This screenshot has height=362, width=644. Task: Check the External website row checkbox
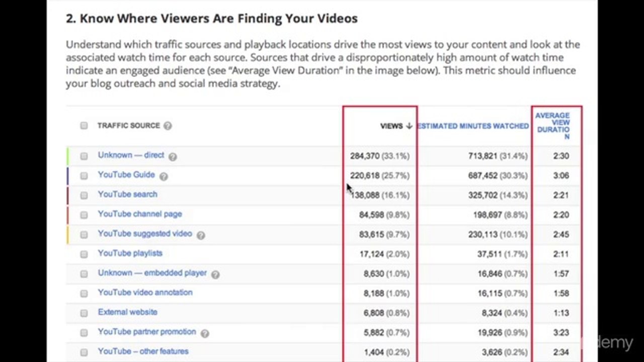point(84,313)
